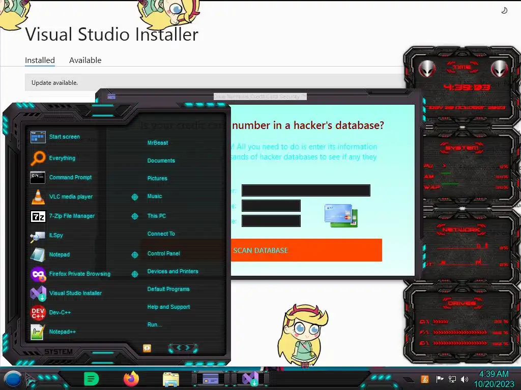Toggle the moon theme icon in installer
Image resolution: width=521 pixels, height=390 pixels.
(504, 11)
